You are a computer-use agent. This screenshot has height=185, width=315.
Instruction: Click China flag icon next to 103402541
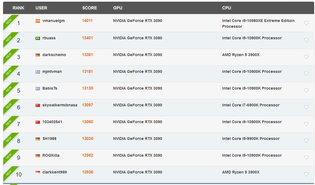[37, 122]
